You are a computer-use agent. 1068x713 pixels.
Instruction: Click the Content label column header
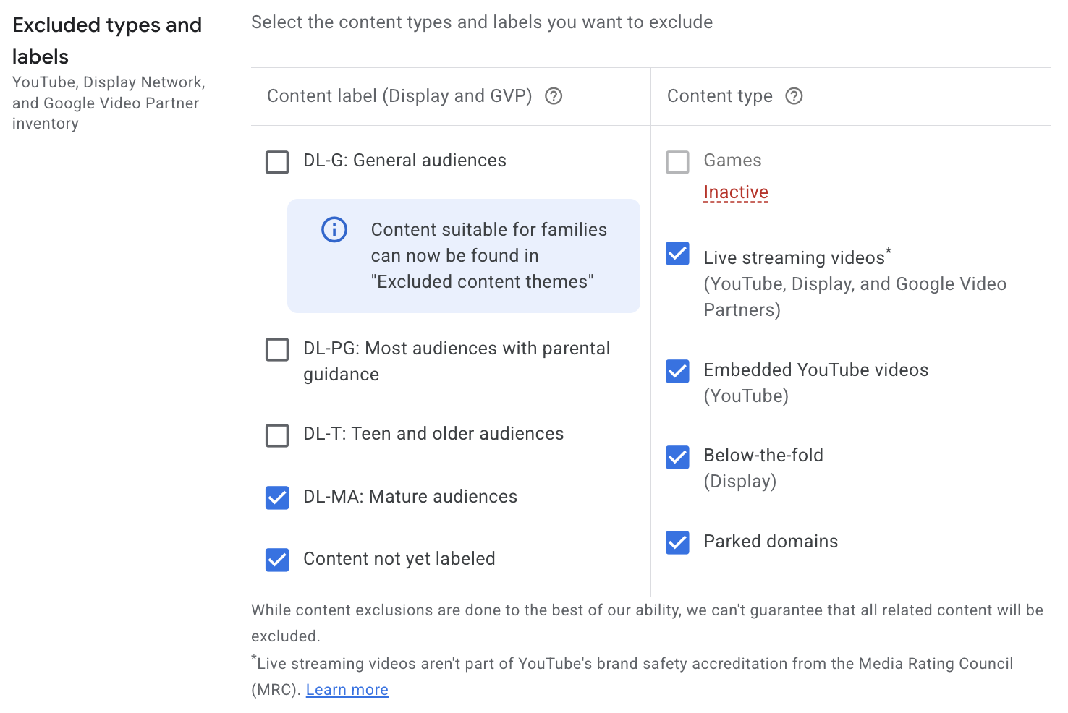(400, 95)
